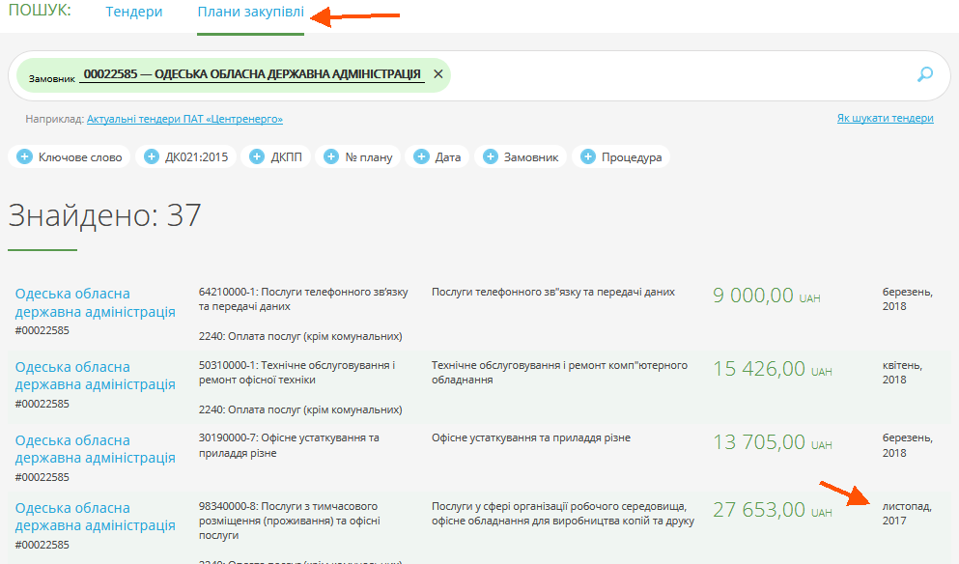Open example link Актуальні тендери ПАТ «Центренерго»
The image size is (959, 564).
[184, 119]
